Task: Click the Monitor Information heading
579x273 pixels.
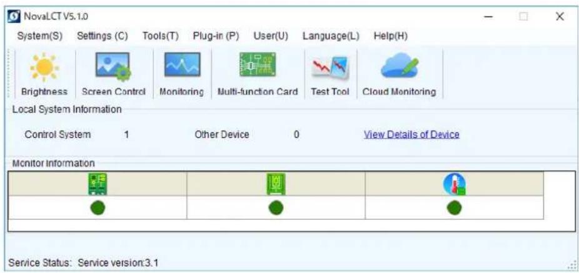Action: click(x=54, y=163)
